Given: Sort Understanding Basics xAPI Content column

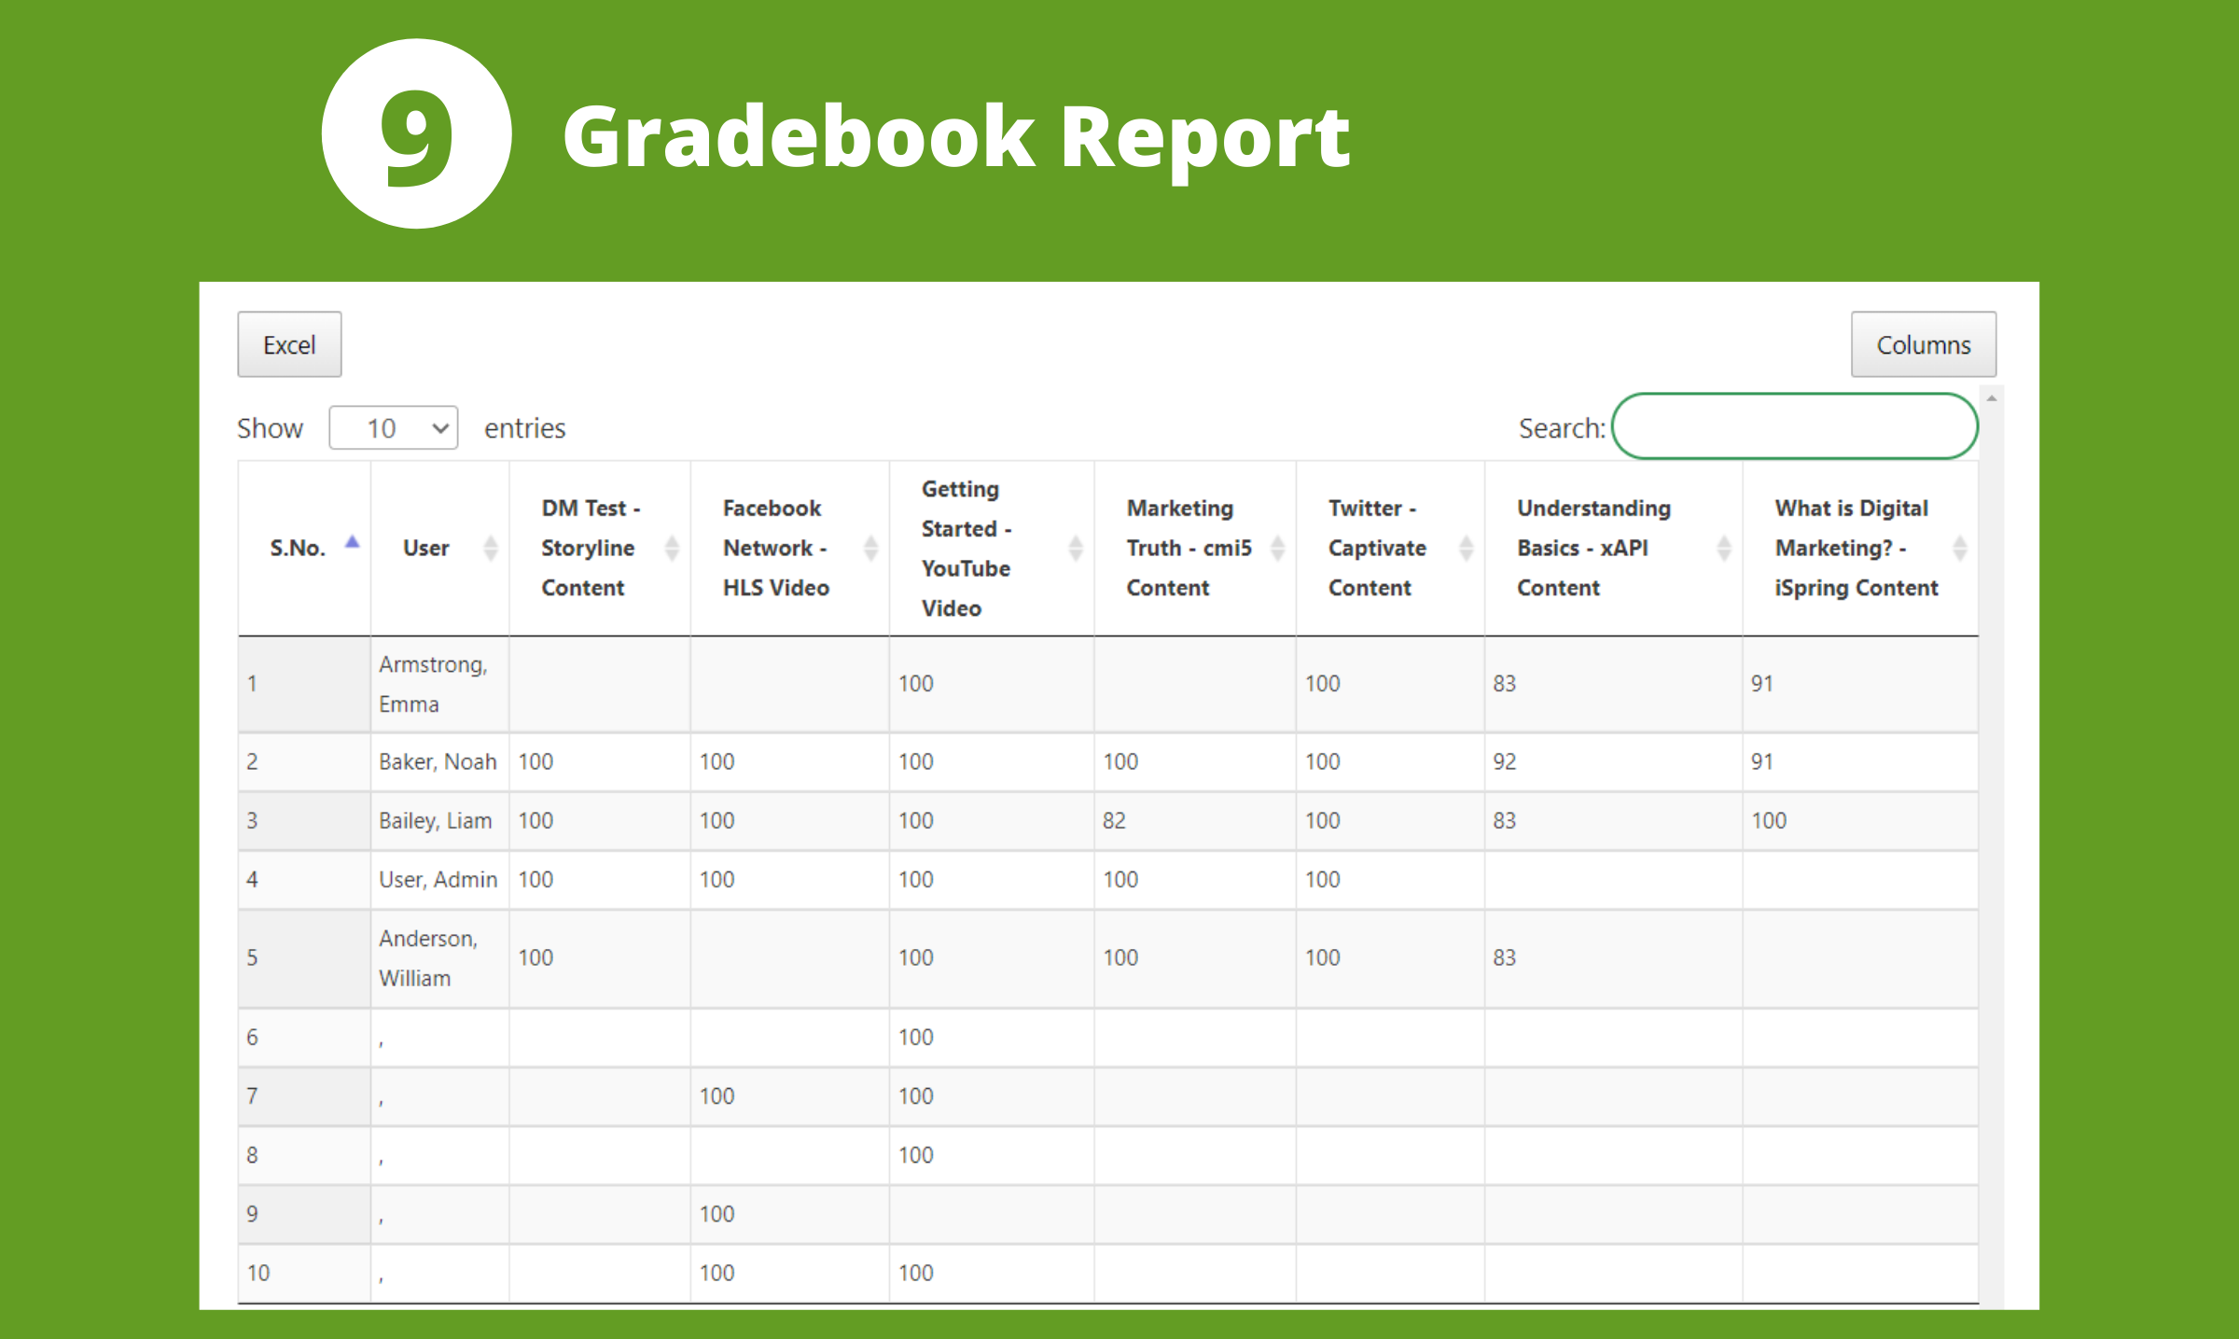Looking at the screenshot, I should click(x=1723, y=548).
